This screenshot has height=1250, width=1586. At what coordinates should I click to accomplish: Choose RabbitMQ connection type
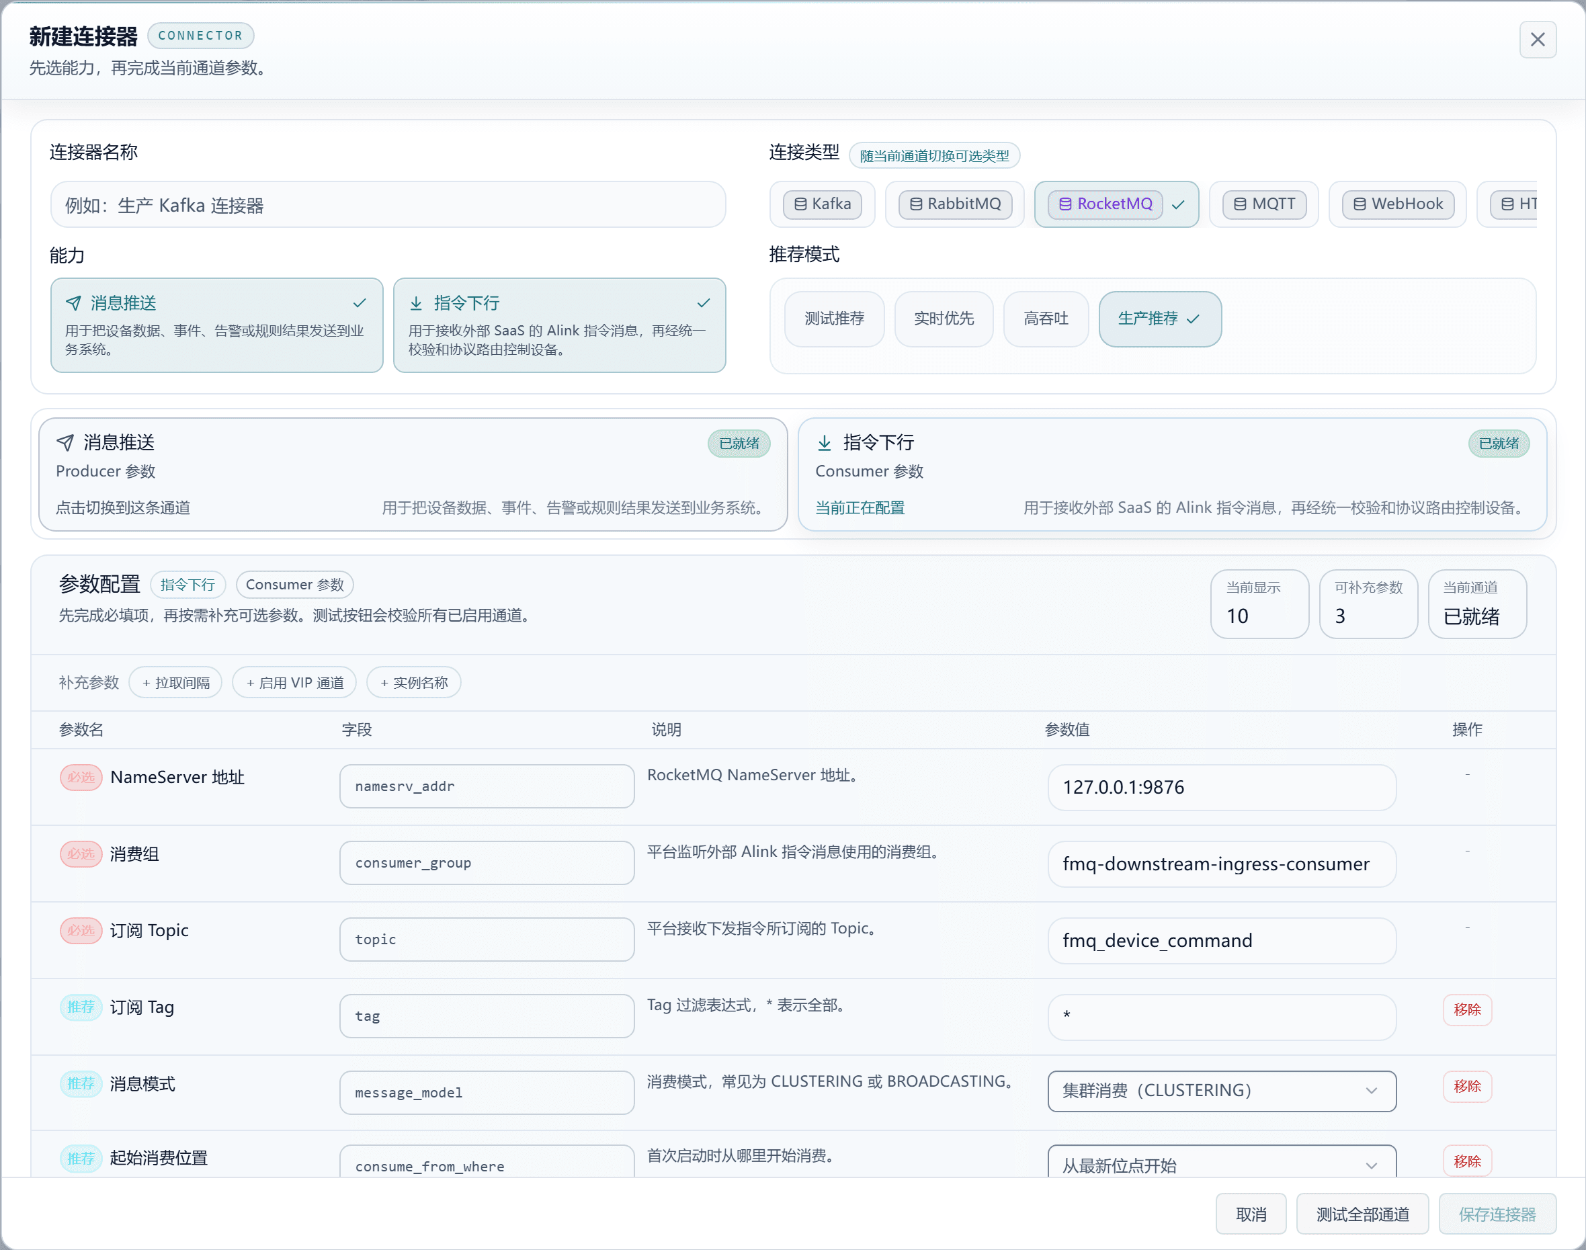coord(954,204)
